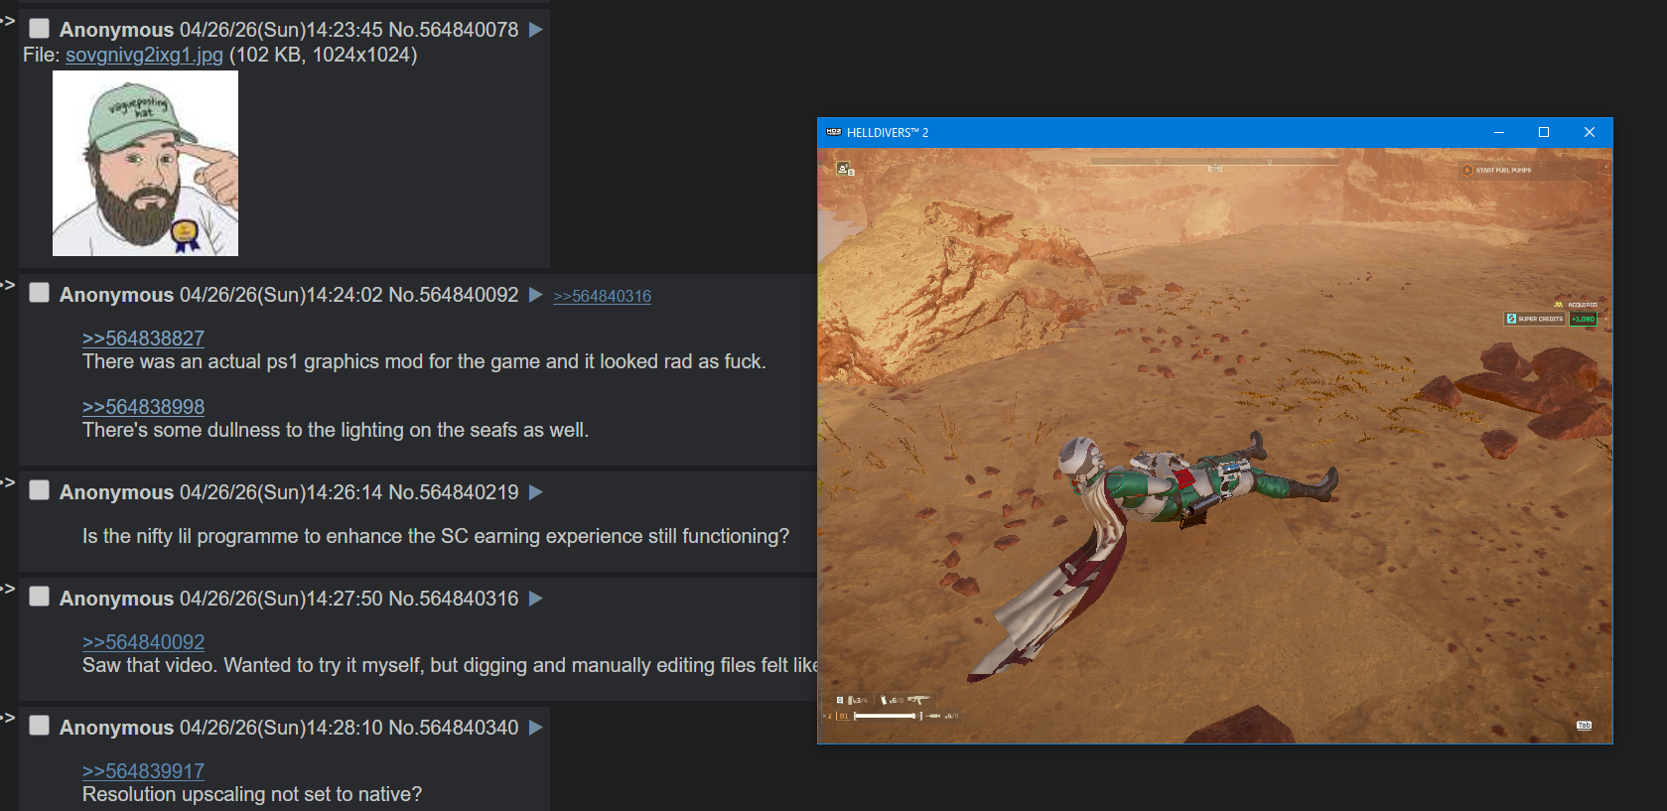Screen dimensions: 1667x811
Task: Tick the checkbox on post No.564840219
Action: 39,490
